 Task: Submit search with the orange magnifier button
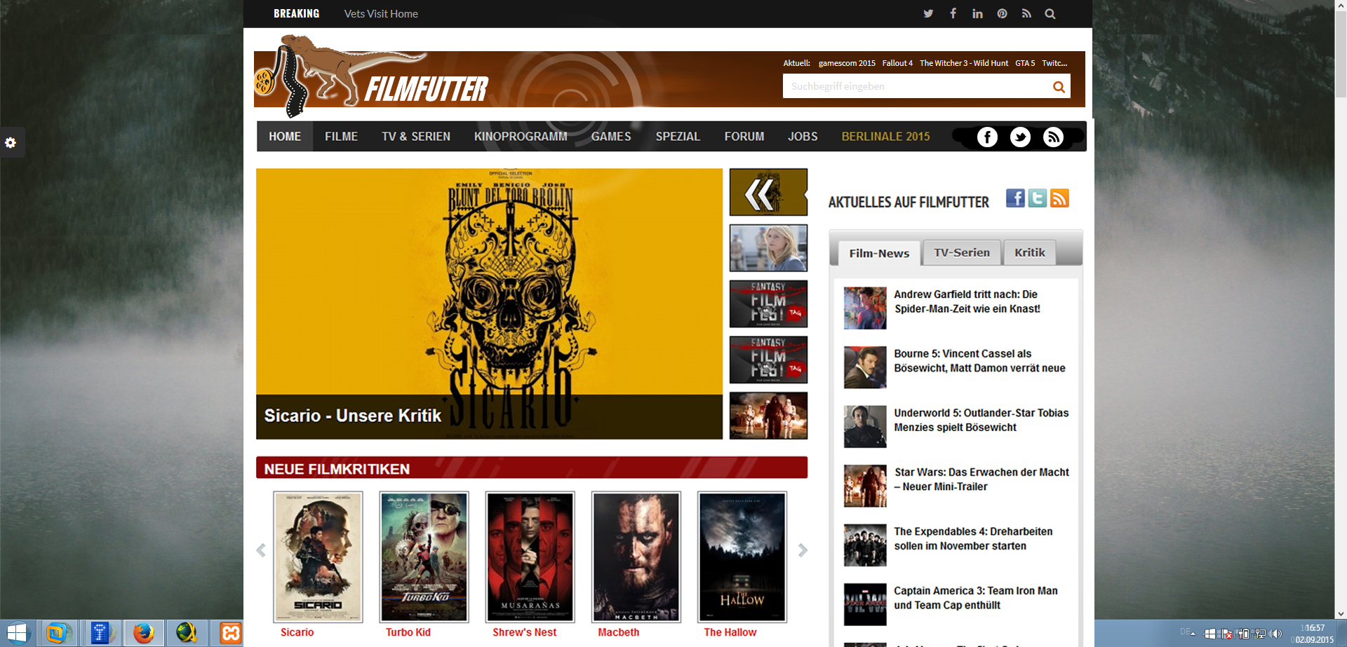pos(1058,87)
